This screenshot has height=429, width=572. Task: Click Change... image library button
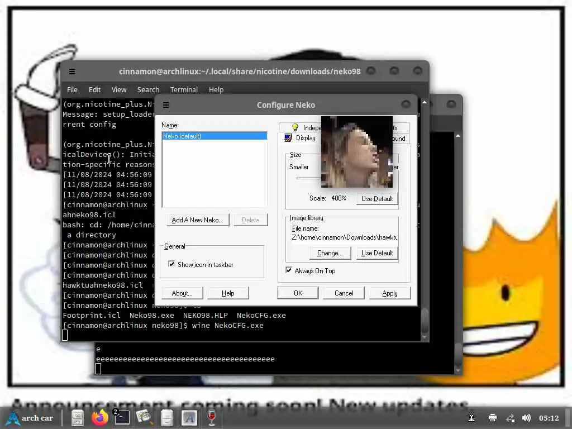tap(330, 253)
